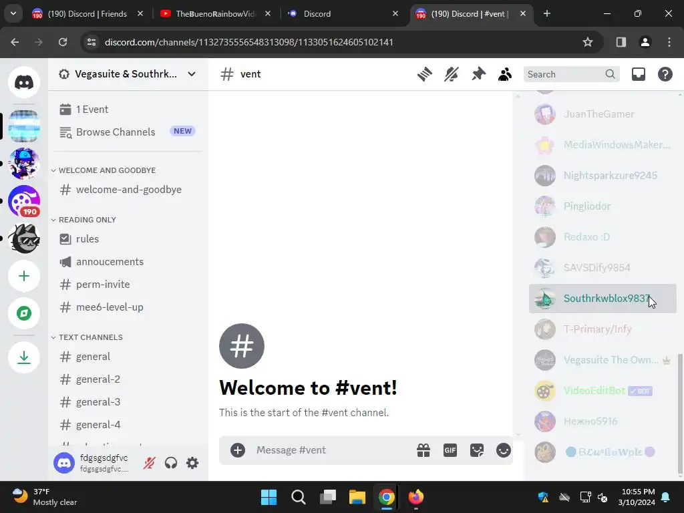
Task: Download apps arrow icon
Action: click(x=24, y=357)
